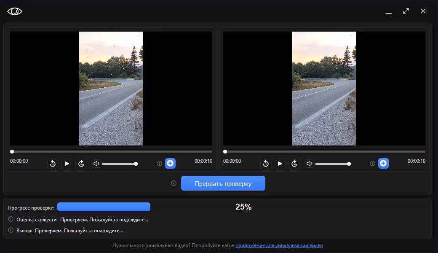This screenshot has height=253, width=438.
Task: Open info icon beside left plus button
Action: pyautogui.click(x=159, y=163)
